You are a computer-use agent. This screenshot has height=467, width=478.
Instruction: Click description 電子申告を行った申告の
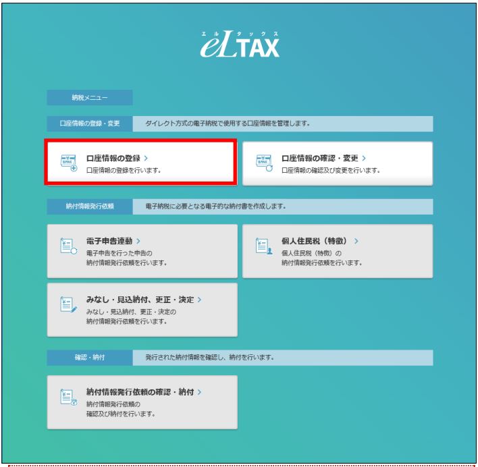(x=120, y=253)
